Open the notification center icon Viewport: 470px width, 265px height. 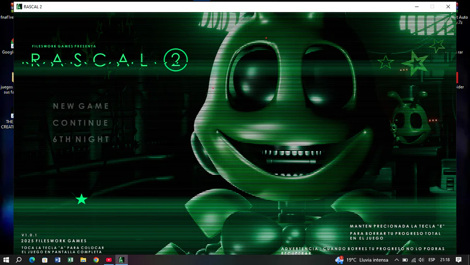point(459,260)
